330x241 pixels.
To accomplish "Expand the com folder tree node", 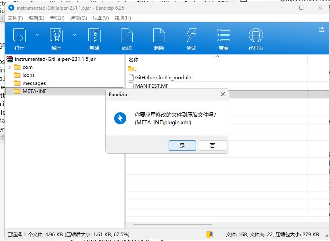I will click(x=9, y=67).
